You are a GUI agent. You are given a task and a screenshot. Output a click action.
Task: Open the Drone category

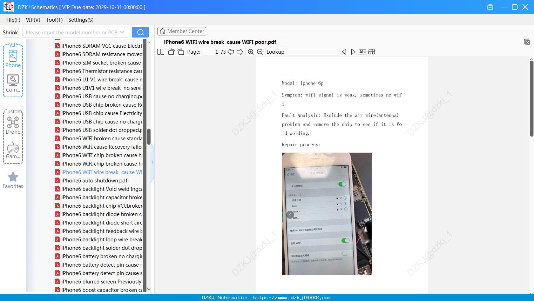pyautogui.click(x=13, y=125)
